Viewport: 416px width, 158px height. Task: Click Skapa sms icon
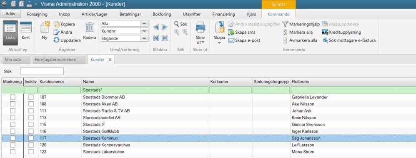pos(231,33)
